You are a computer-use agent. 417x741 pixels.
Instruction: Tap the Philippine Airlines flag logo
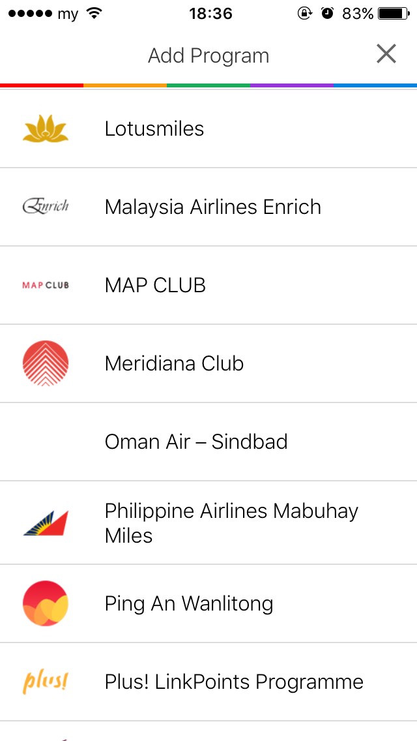pos(46,522)
